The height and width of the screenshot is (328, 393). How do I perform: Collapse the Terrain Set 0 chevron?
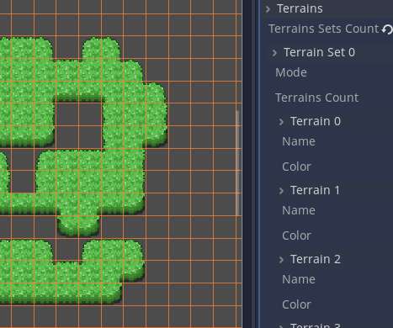pyautogui.click(x=274, y=53)
